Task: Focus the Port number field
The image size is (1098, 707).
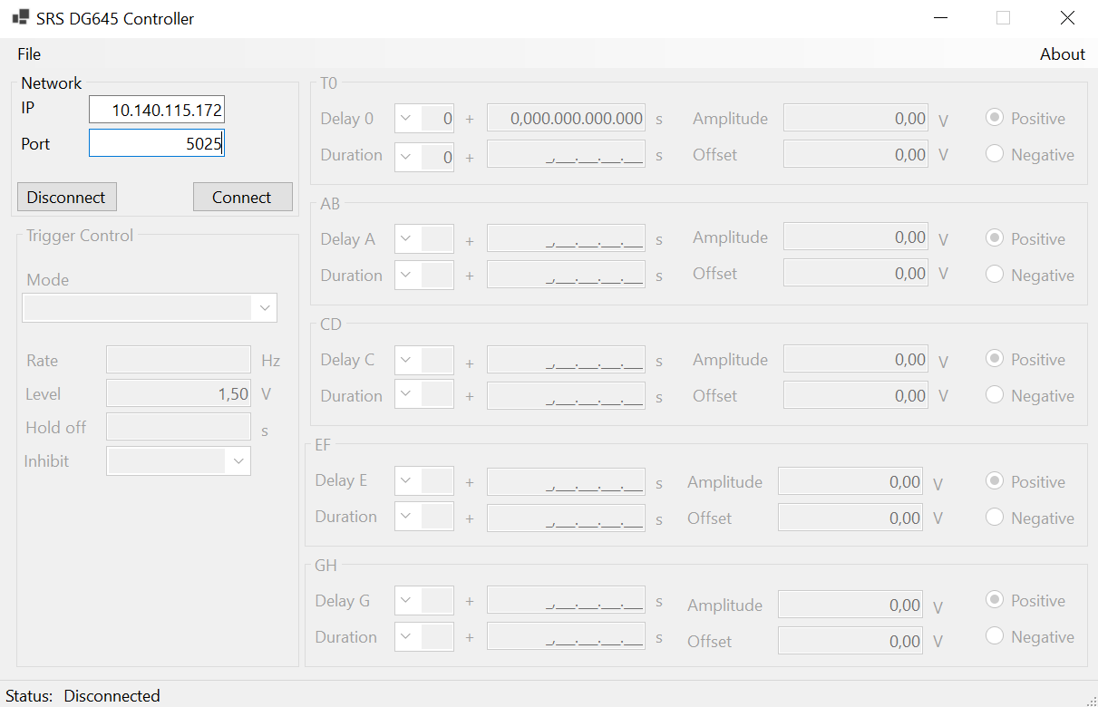Action: (x=156, y=143)
